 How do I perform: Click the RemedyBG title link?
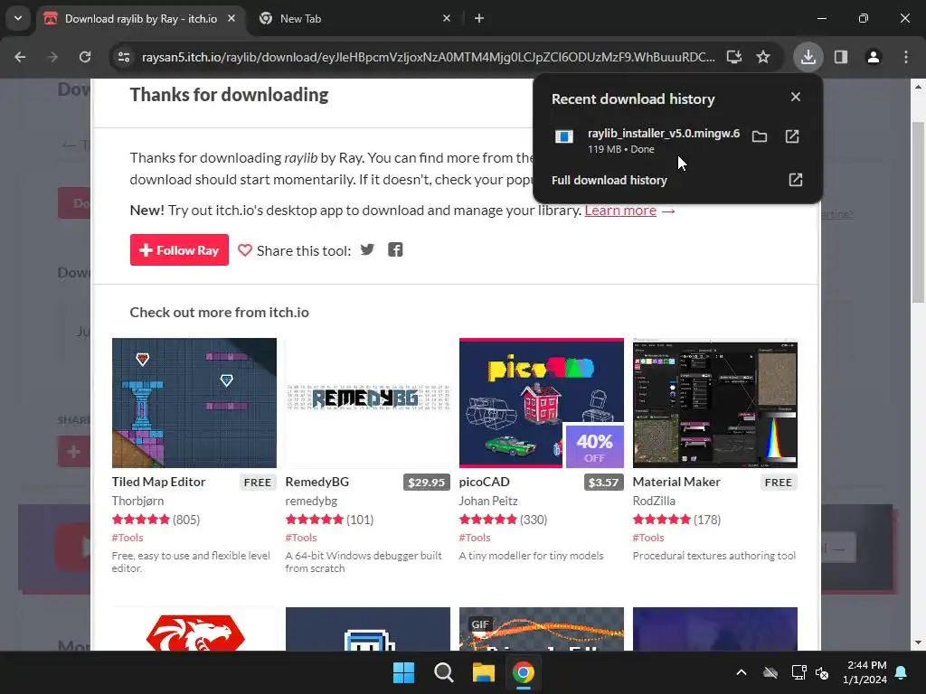[317, 482]
